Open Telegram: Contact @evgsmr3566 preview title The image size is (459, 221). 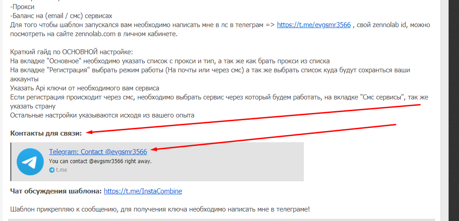(x=98, y=152)
